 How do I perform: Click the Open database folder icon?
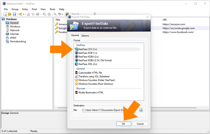(x=10, y=14)
